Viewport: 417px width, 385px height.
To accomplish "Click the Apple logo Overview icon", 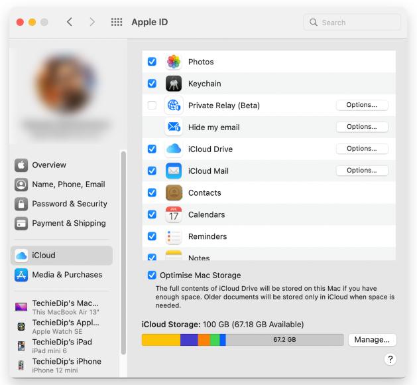I will [x=21, y=165].
